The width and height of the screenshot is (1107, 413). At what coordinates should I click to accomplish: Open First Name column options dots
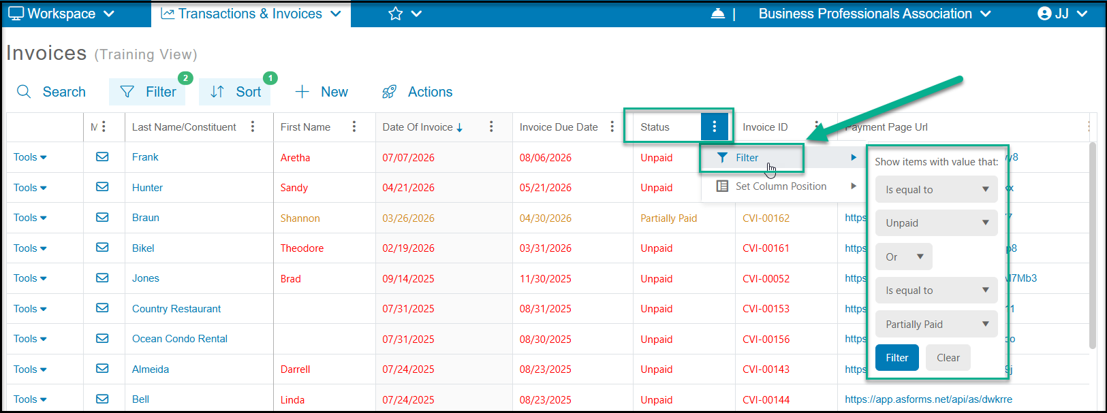click(354, 127)
